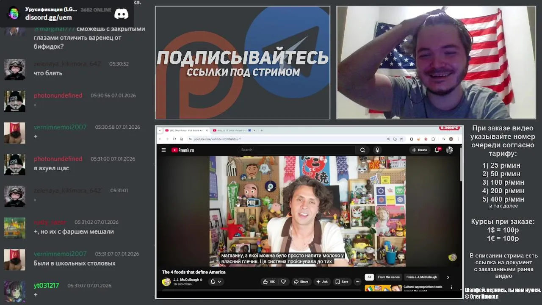Click discord.gg/uem invite text
Image resolution: width=542 pixels, height=305 pixels.
point(48,17)
